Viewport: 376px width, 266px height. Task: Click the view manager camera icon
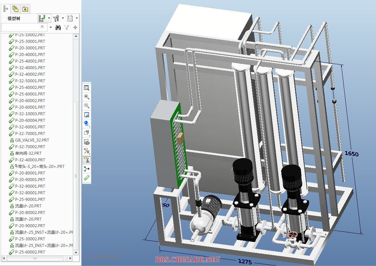(x=87, y=142)
